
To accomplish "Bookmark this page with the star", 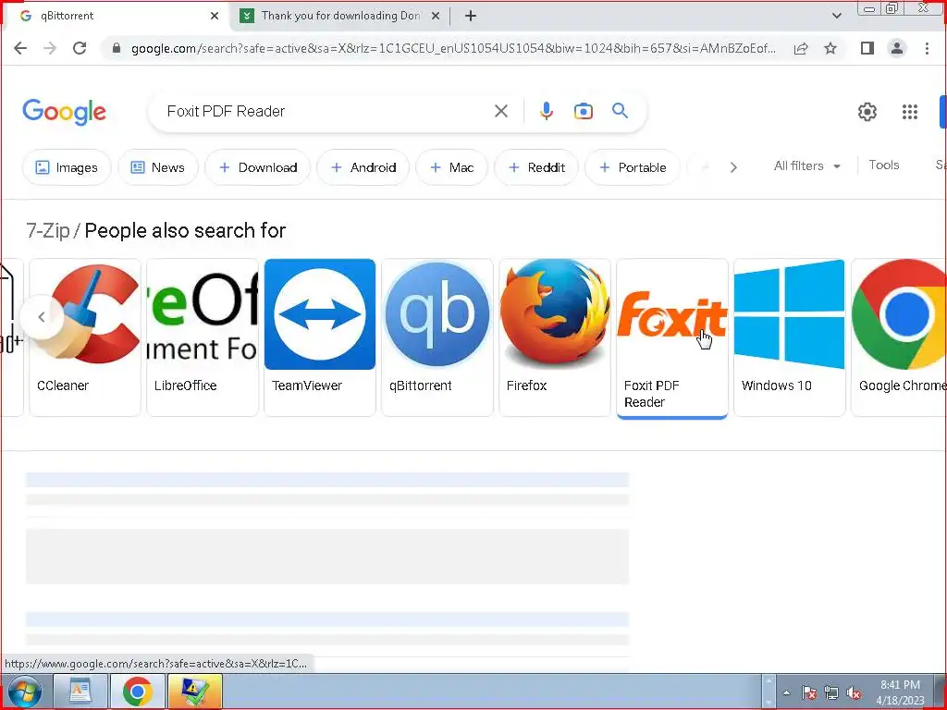I will pos(830,48).
